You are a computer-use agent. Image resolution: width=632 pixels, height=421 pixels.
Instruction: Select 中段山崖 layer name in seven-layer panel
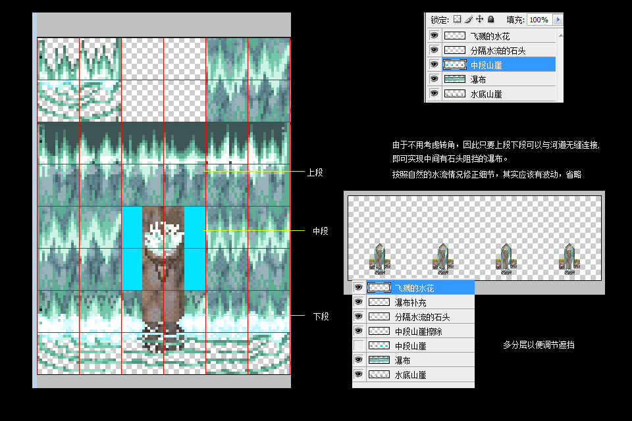410,346
